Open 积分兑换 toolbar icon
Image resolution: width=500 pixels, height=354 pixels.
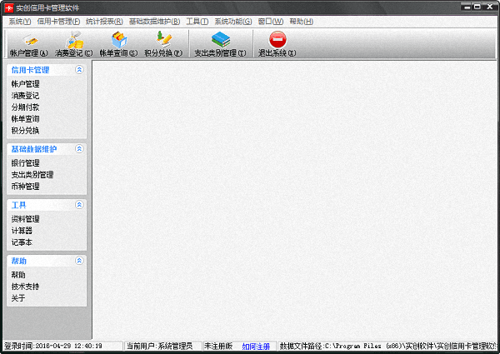tap(163, 38)
